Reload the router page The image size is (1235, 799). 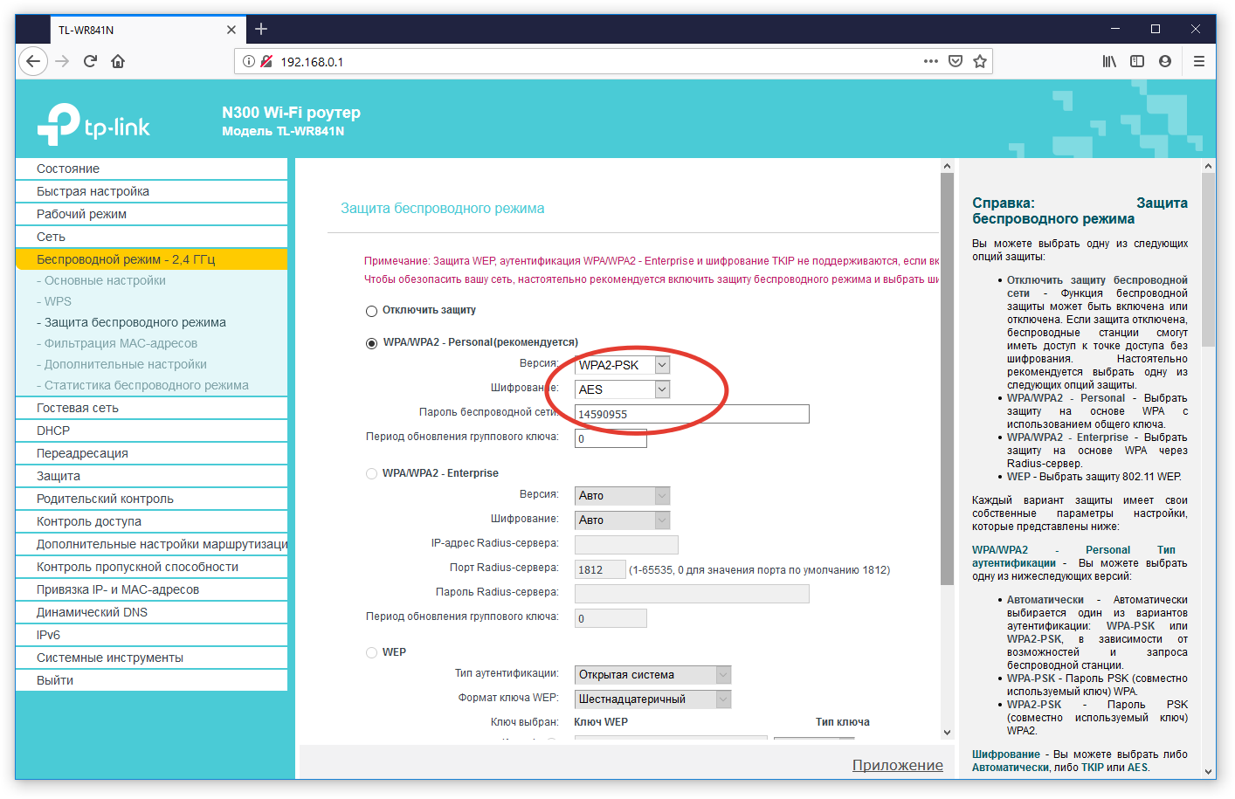90,61
